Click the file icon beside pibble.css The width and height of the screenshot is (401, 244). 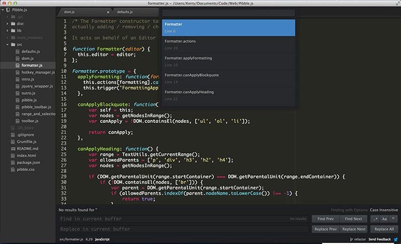tap(13, 170)
